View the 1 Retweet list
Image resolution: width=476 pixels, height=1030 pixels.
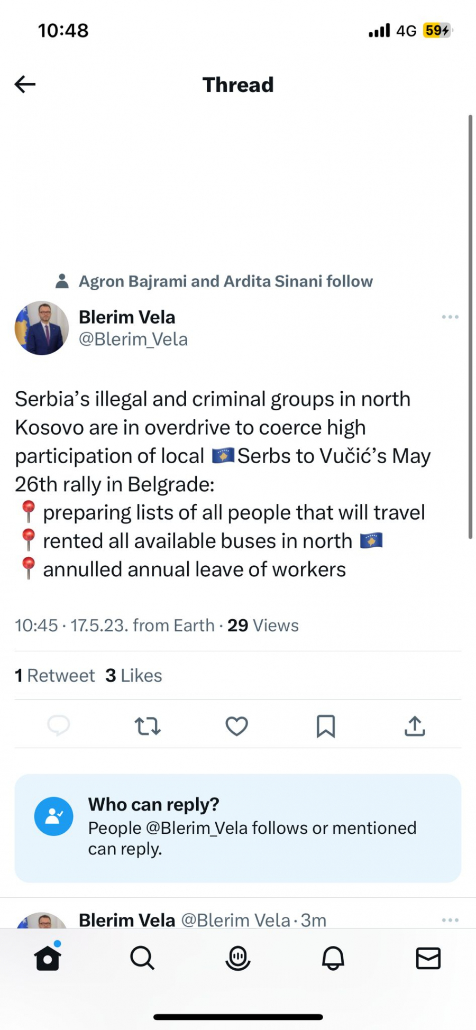click(55, 675)
